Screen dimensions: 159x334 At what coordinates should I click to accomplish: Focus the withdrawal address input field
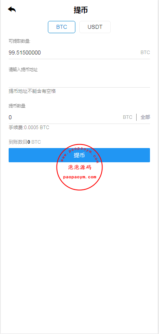[x=79, y=81]
